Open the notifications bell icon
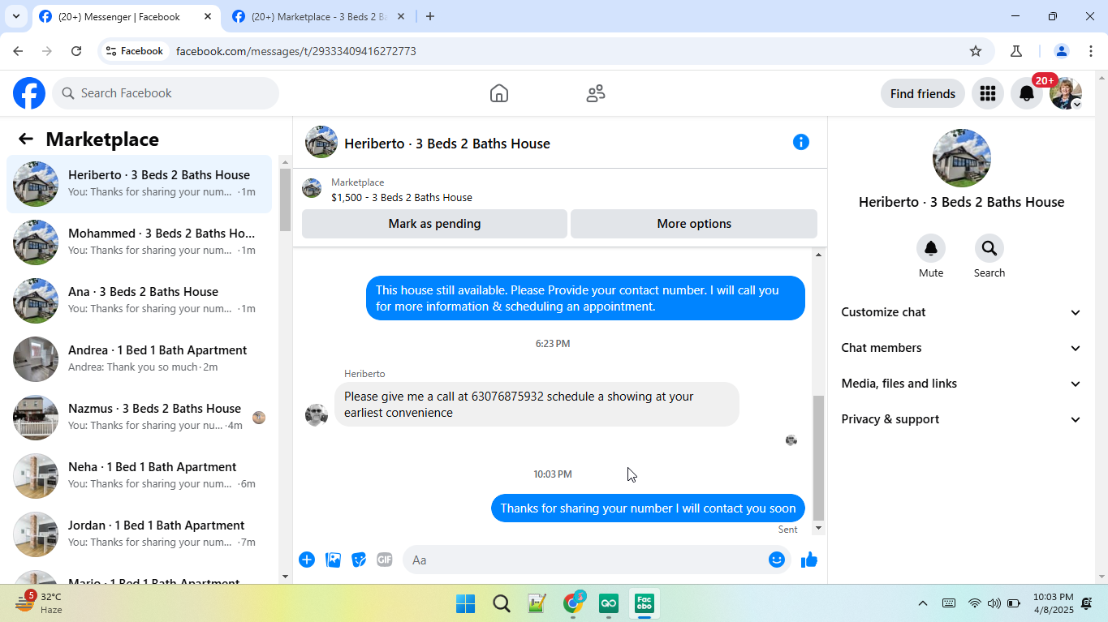 tap(1027, 93)
